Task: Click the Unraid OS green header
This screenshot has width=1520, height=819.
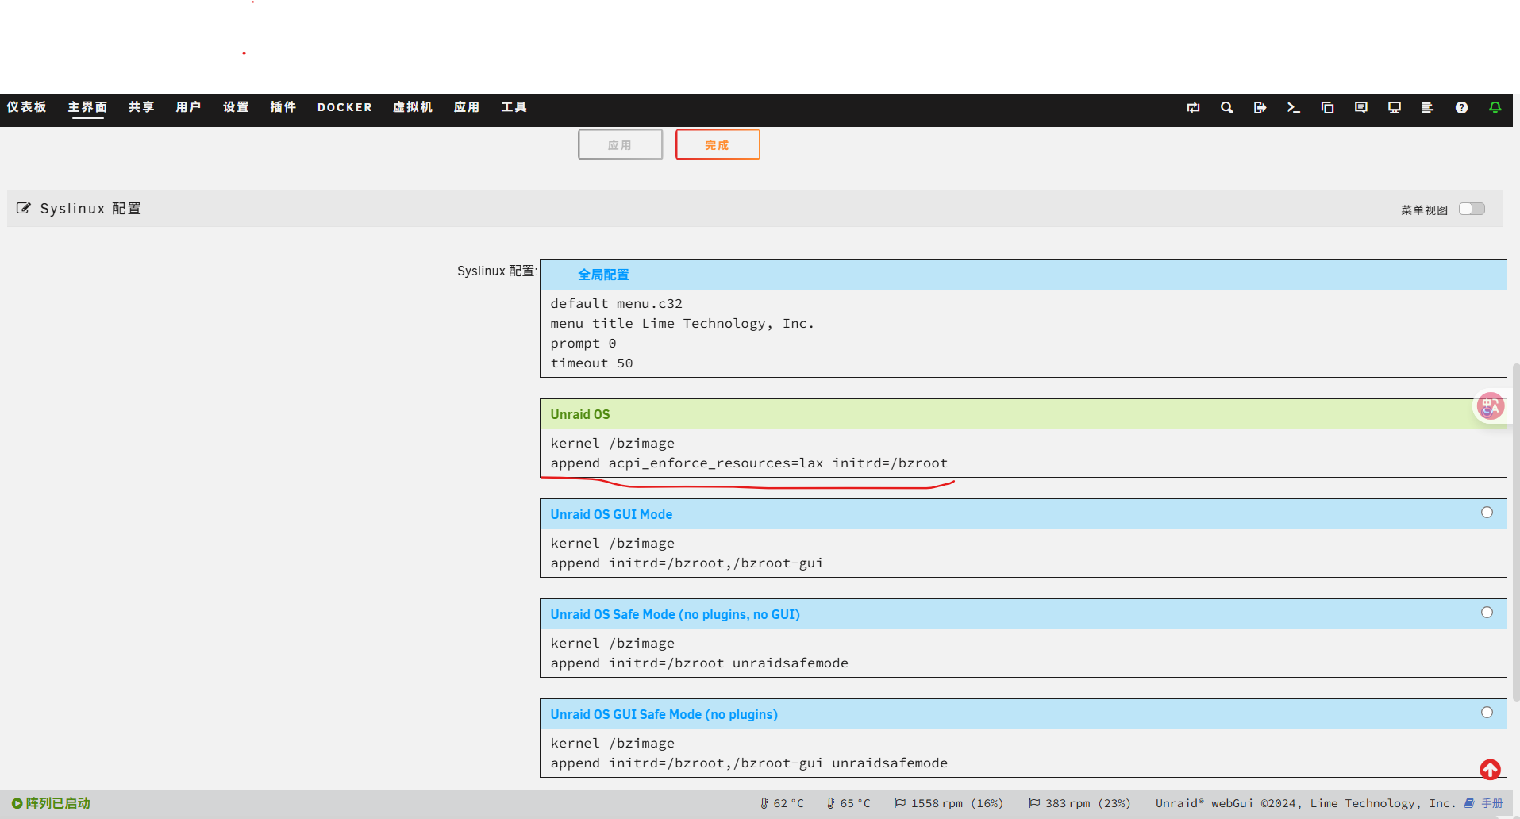Action: (1023, 414)
